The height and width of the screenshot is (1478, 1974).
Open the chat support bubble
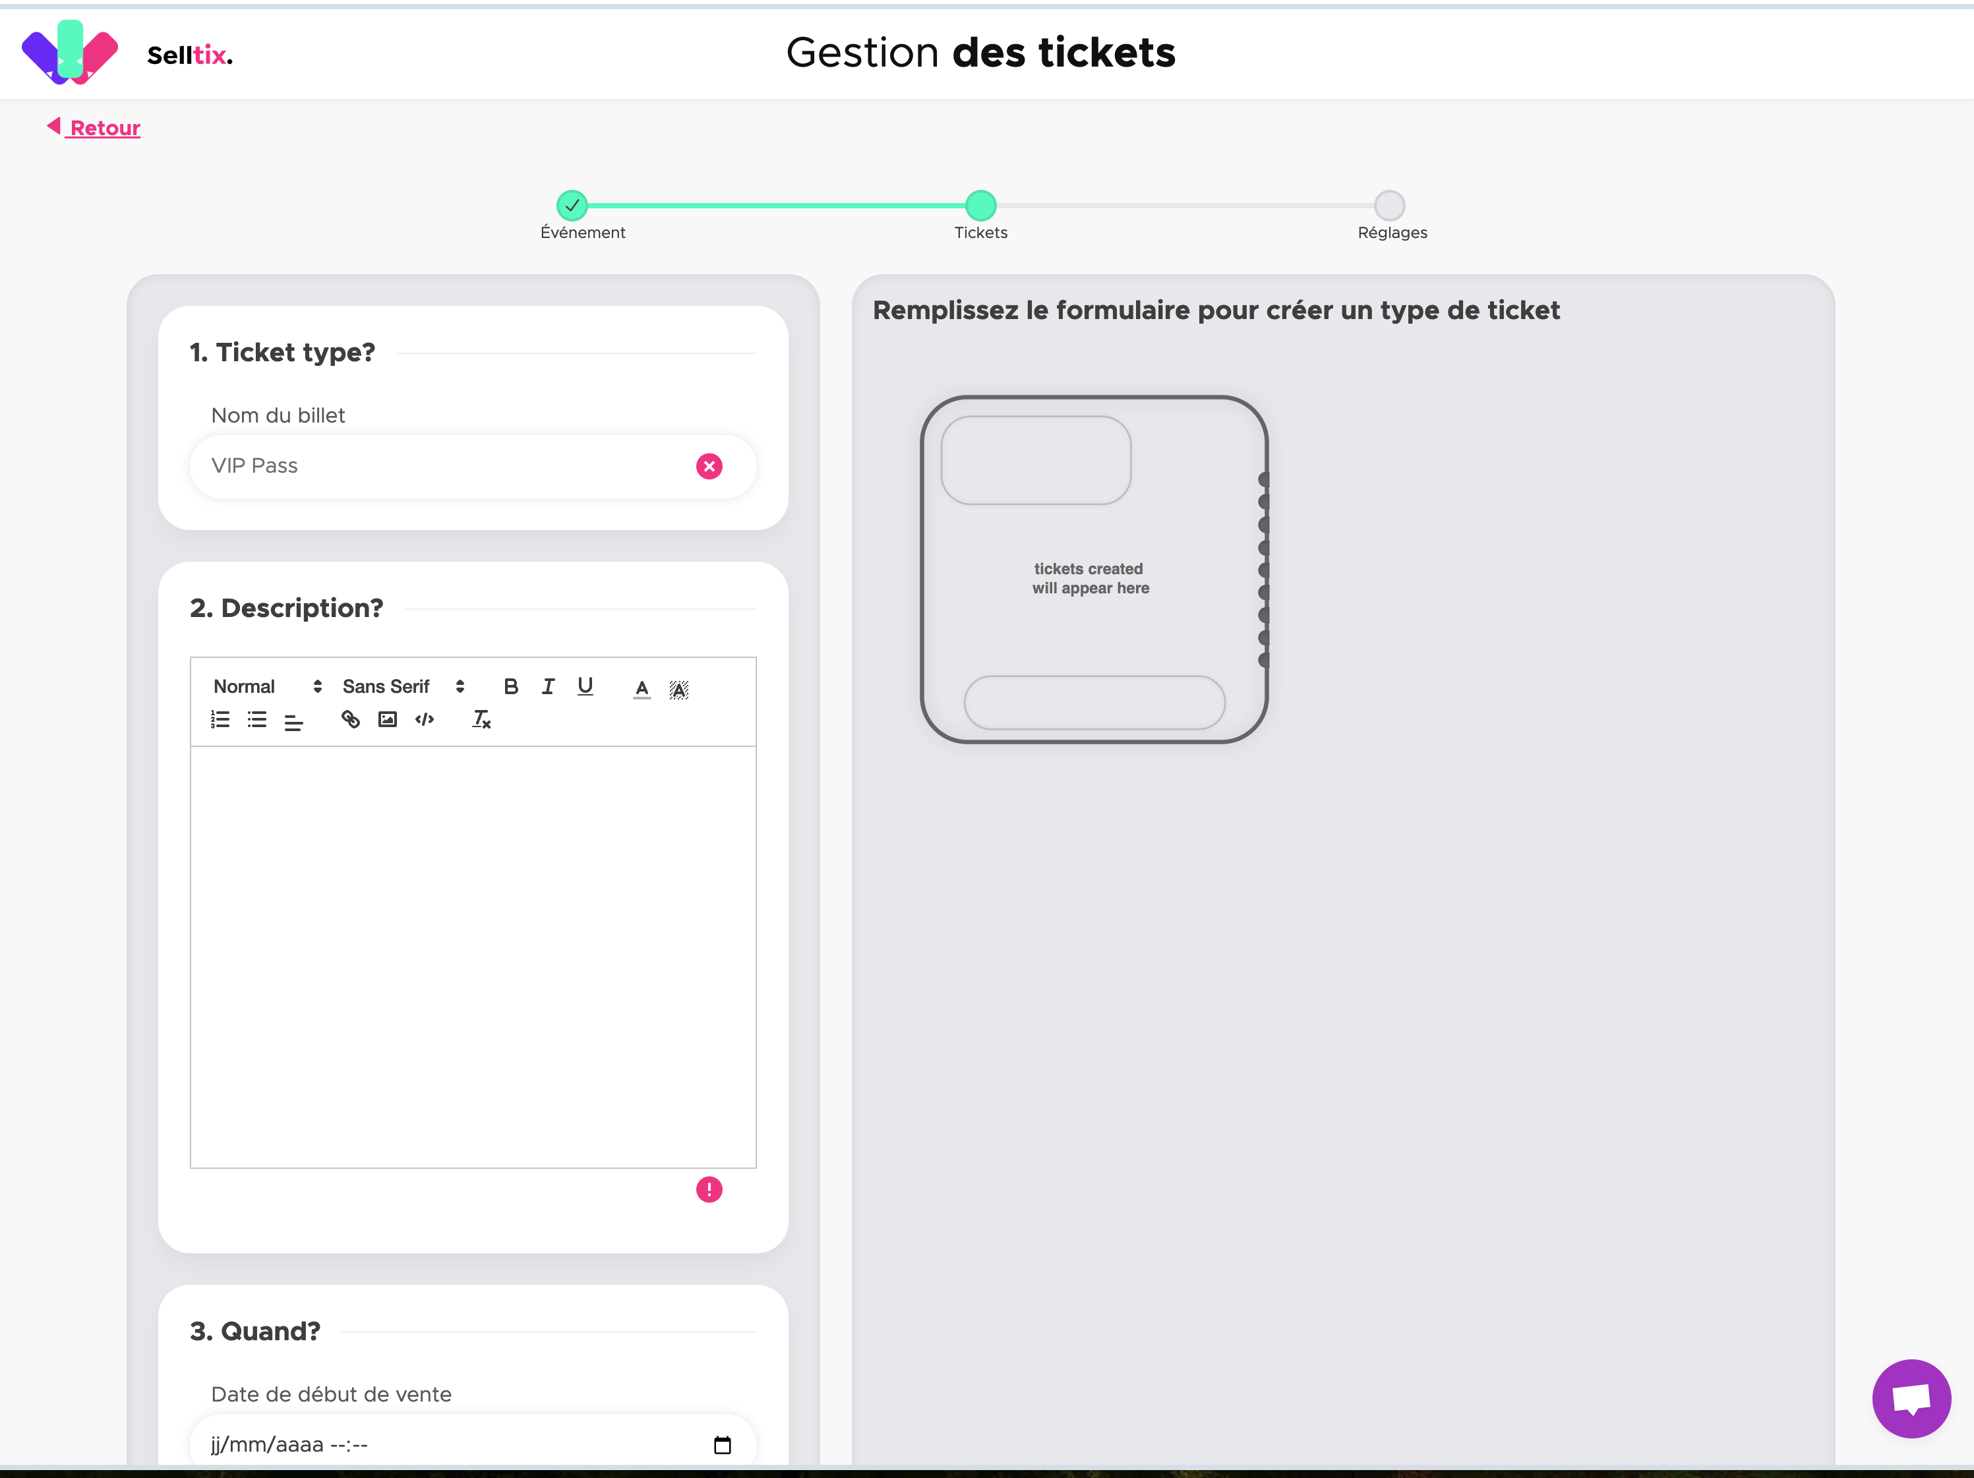point(1911,1399)
